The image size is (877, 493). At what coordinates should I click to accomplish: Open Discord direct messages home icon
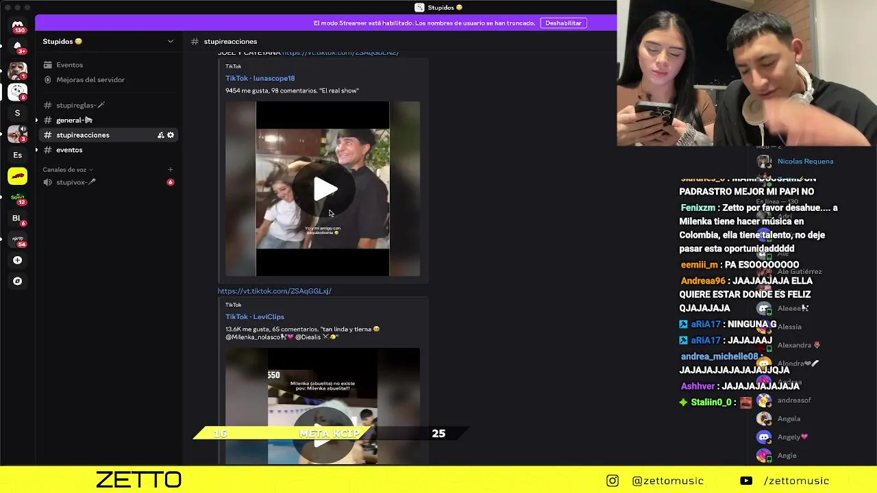pyautogui.click(x=18, y=27)
